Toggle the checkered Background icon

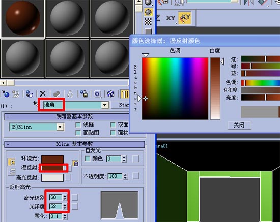point(148,22)
